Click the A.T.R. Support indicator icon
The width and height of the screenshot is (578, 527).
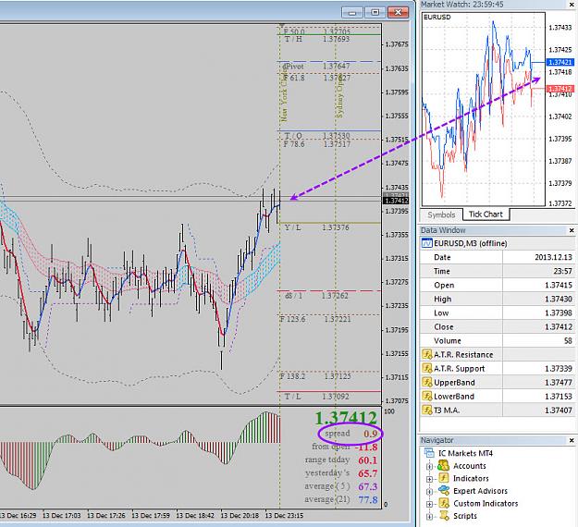[427, 369]
